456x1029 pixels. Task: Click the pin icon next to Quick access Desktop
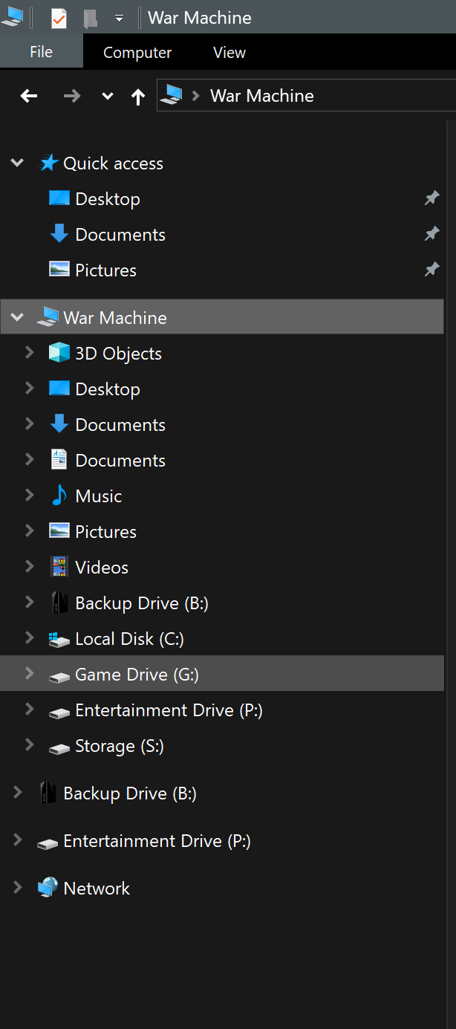431,198
